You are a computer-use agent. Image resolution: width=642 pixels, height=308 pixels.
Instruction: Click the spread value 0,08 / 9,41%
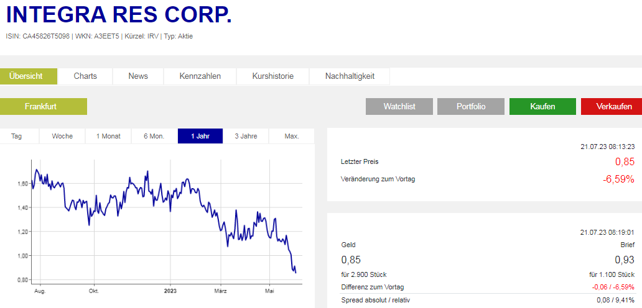(x=616, y=301)
